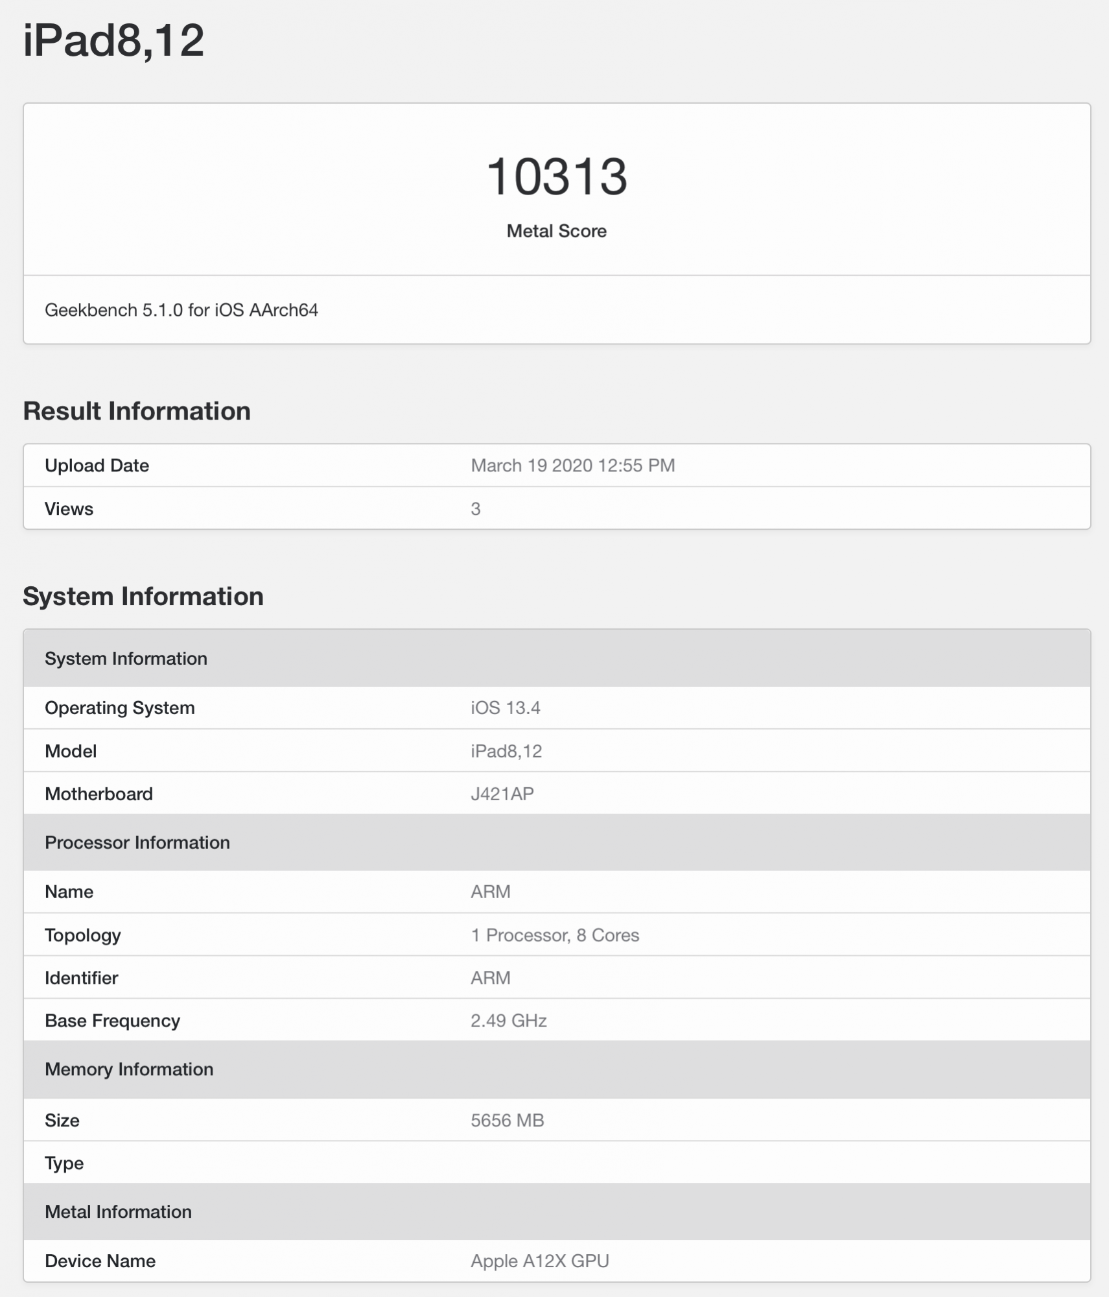Click the Views label
The height and width of the screenshot is (1297, 1109).
click(x=69, y=509)
